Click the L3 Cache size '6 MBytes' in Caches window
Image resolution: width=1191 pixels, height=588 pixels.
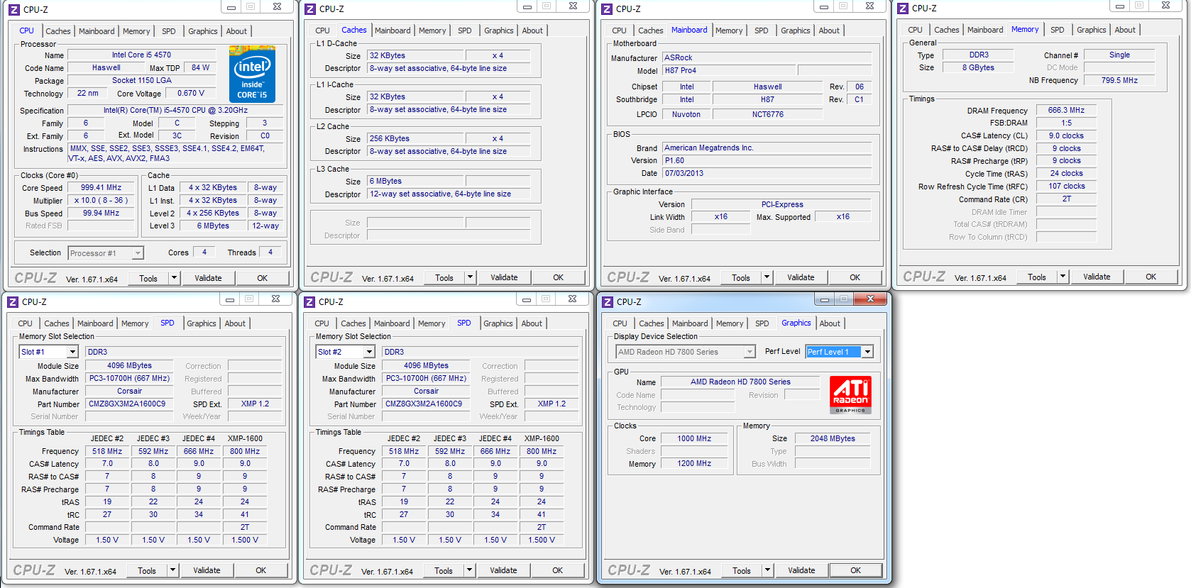[x=416, y=181]
